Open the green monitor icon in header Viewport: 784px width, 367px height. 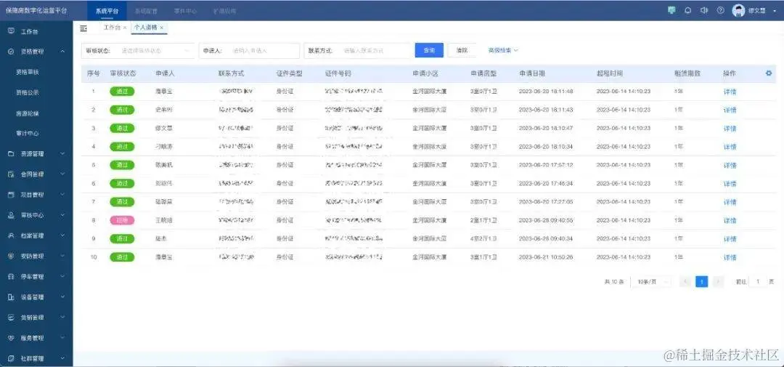click(x=671, y=10)
